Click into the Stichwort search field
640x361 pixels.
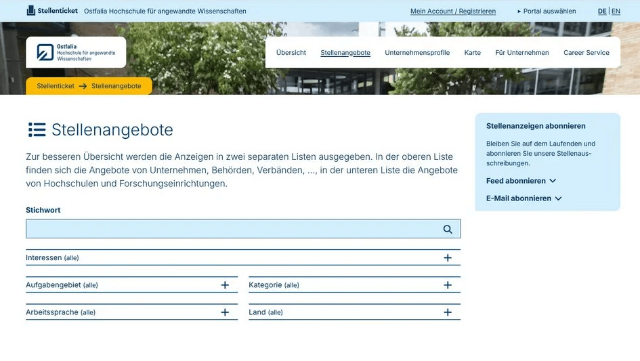click(230, 229)
